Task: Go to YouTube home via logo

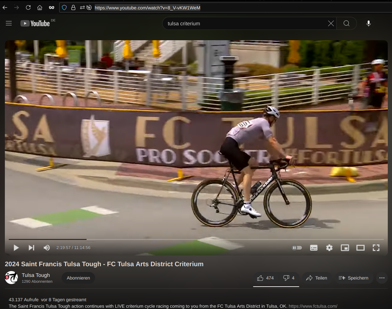Action: point(35,23)
